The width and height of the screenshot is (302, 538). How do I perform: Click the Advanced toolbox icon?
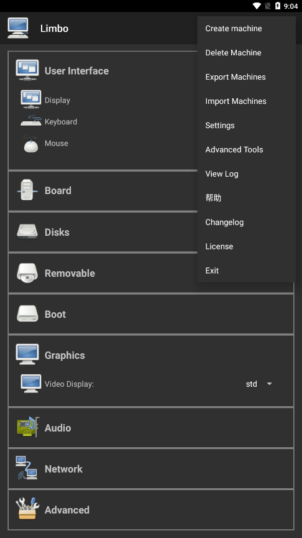tap(27, 509)
